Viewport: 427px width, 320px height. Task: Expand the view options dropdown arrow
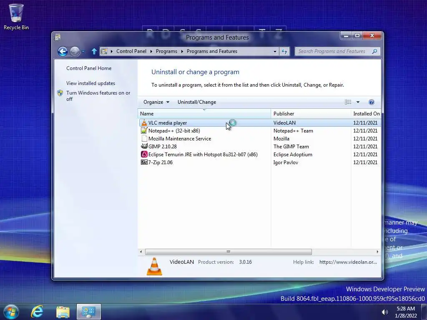coord(358,102)
